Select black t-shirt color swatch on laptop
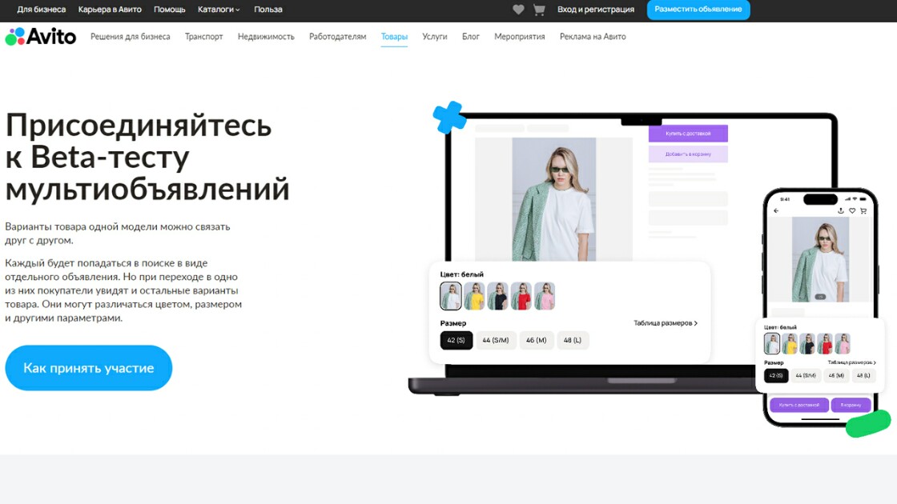The width and height of the screenshot is (897, 504). (x=497, y=296)
